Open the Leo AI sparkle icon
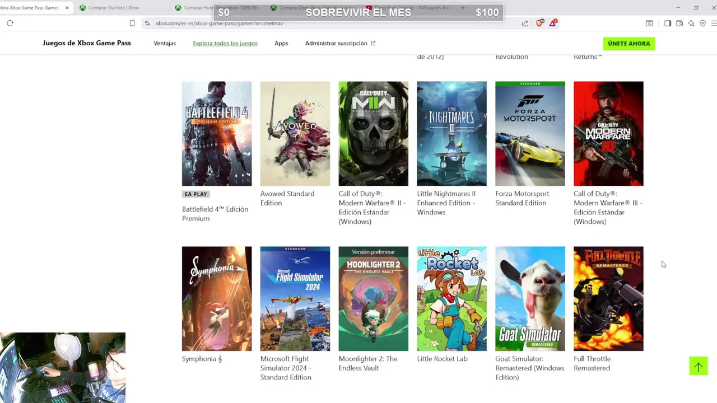Image resolution: width=717 pixels, height=403 pixels. [x=691, y=23]
